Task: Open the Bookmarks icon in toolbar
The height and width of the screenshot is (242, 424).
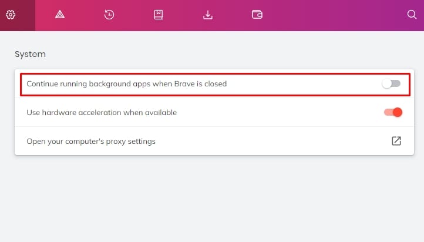Action: click(x=158, y=15)
